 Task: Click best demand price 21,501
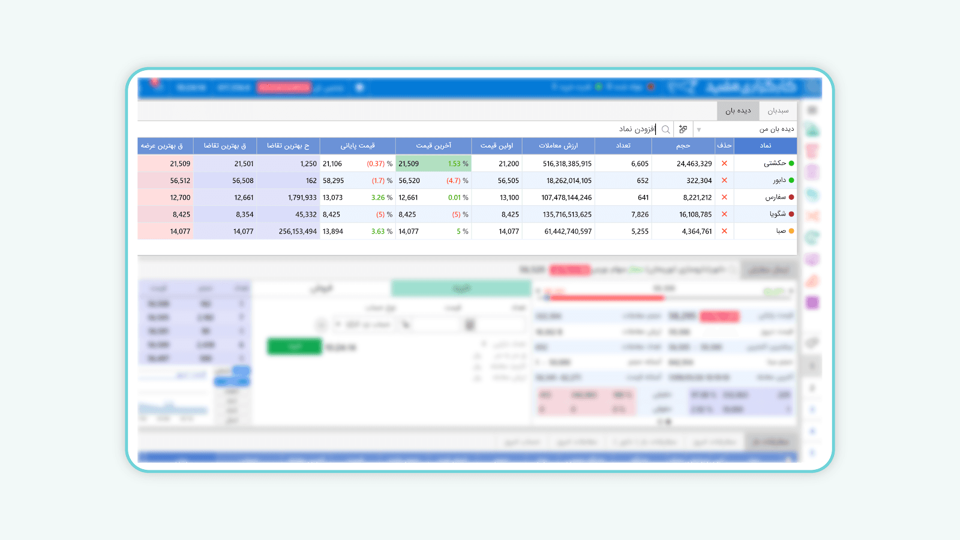point(244,164)
